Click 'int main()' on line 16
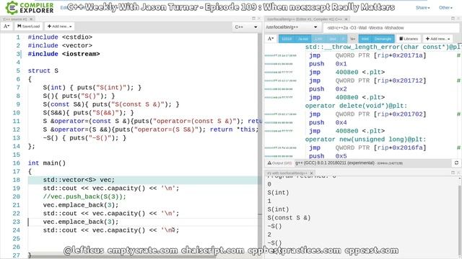This screenshot has height=259, width=462. [x=46, y=163]
